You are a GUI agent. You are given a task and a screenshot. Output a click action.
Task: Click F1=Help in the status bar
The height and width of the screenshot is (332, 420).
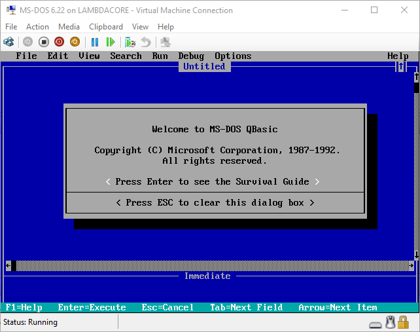(x=24, y=307)
